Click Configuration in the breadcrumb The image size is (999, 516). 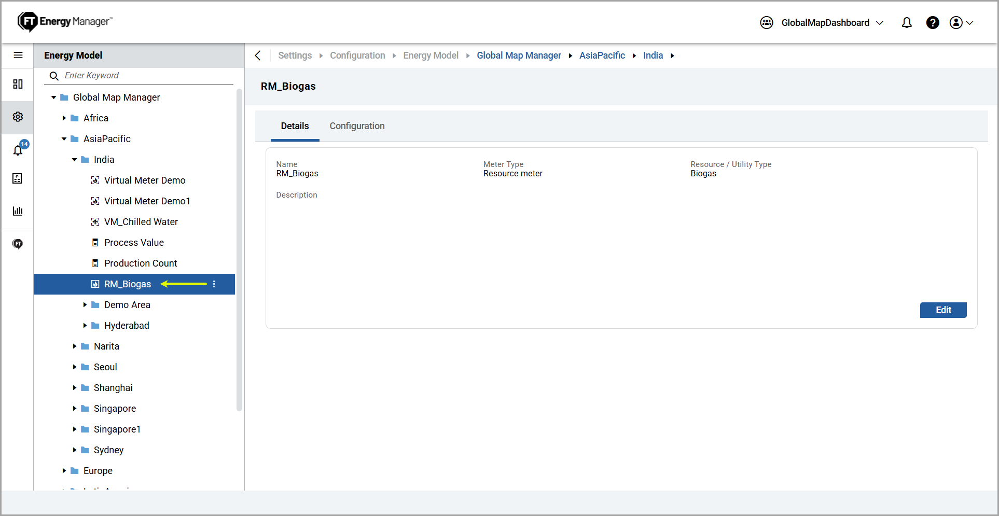click(x=357, y=55)
